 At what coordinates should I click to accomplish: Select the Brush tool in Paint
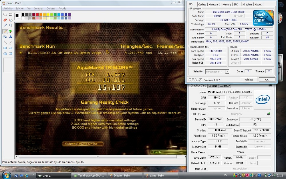pyautogui.click(x=11, y=32)
